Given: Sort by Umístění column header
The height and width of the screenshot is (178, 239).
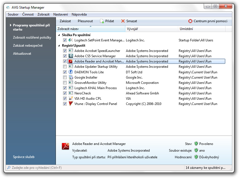Looking at the screenshot, I should coord(201,29).
